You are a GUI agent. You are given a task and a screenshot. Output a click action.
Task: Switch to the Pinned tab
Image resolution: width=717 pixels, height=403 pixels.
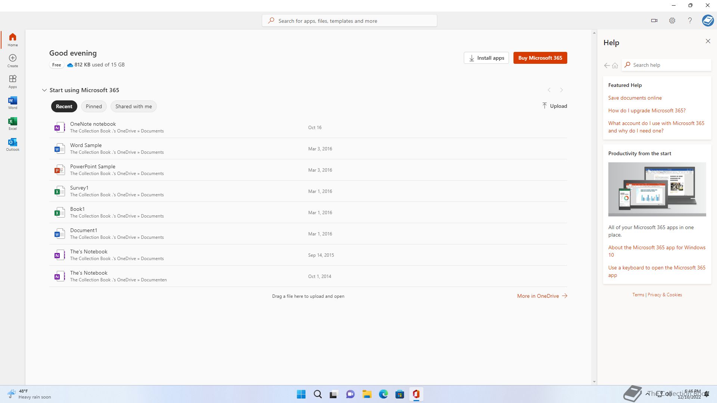coord(94,106)
